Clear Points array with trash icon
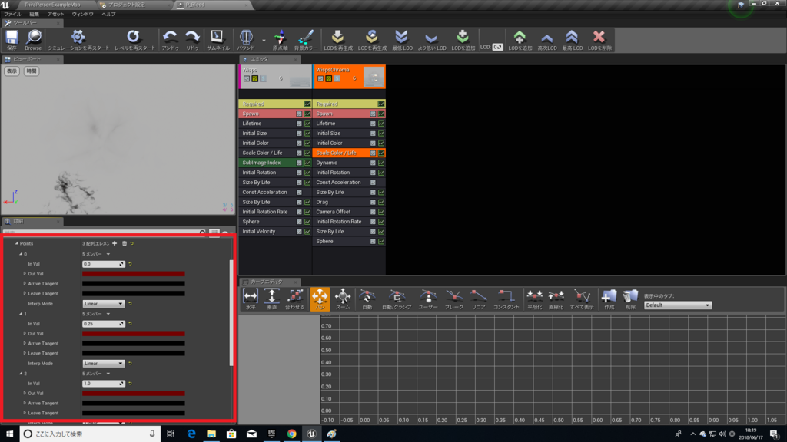The width and height of the screenshot is (787, 442). 125,243
